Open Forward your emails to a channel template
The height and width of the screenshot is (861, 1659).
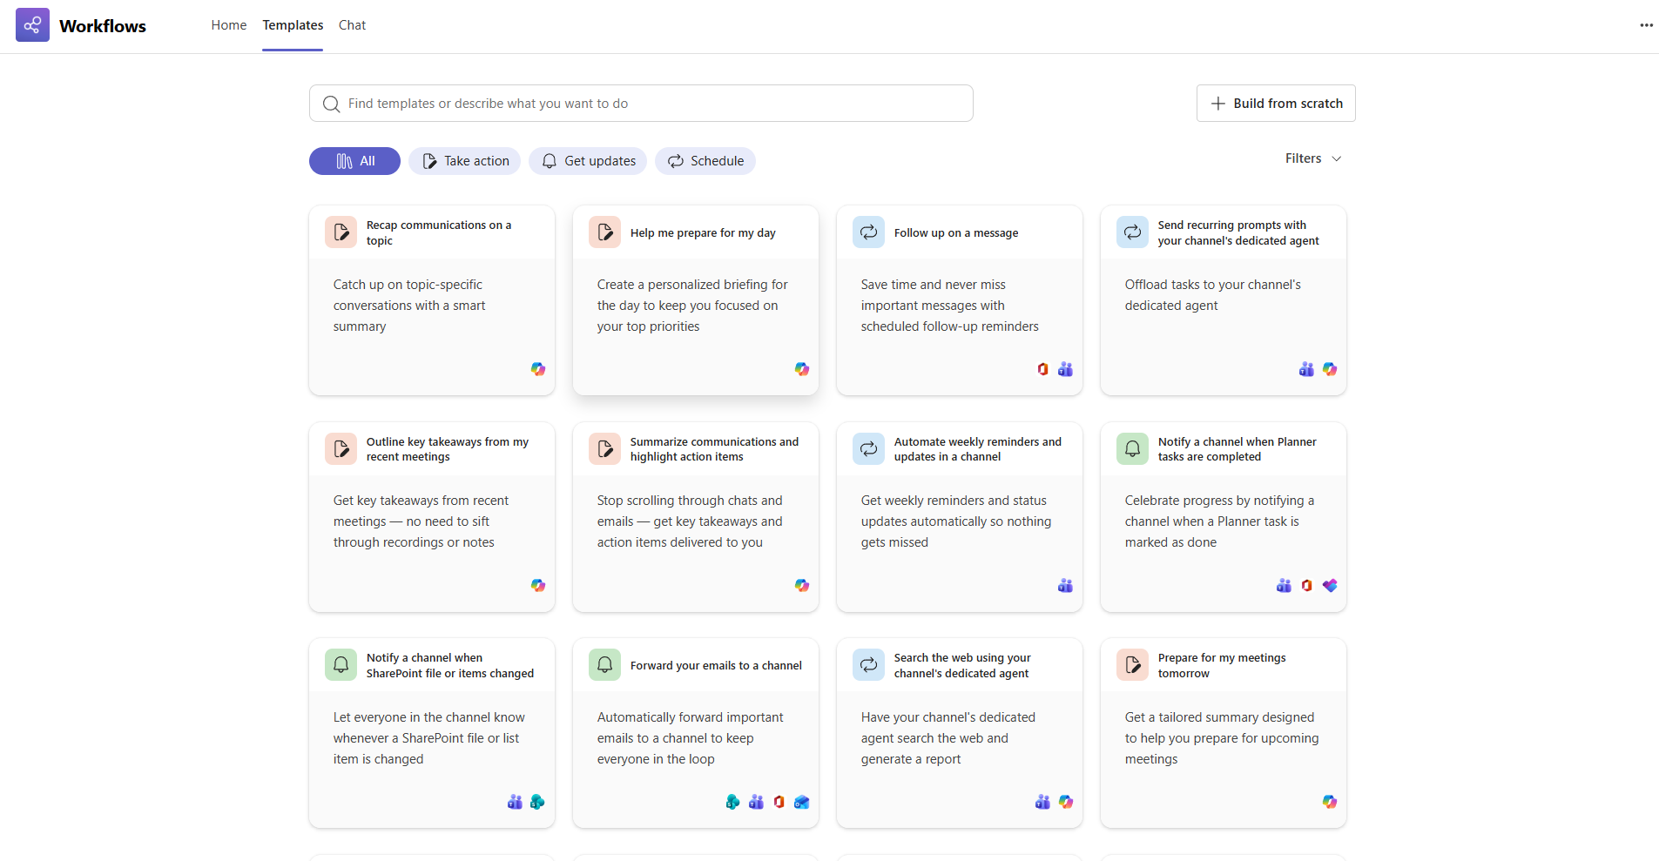pos(696,733)
